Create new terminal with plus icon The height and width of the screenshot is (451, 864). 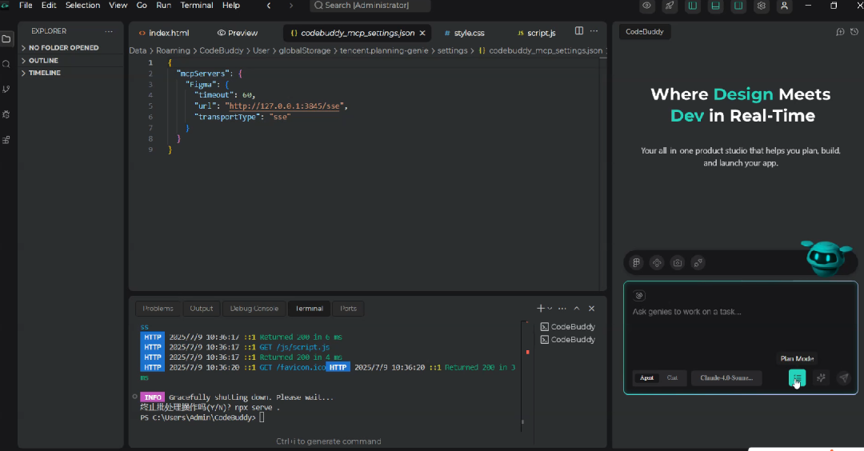(541, 309)
